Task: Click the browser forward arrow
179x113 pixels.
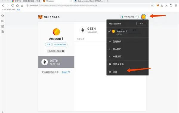Action: coord(8,5)
